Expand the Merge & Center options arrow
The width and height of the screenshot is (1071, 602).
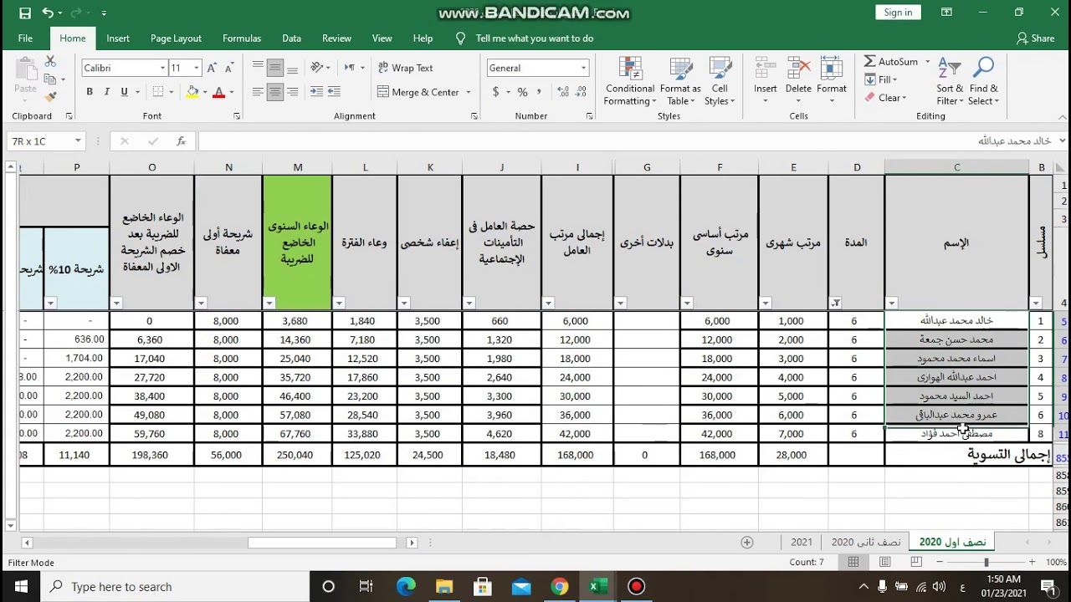pyautogui.click(x=469, y=92)
